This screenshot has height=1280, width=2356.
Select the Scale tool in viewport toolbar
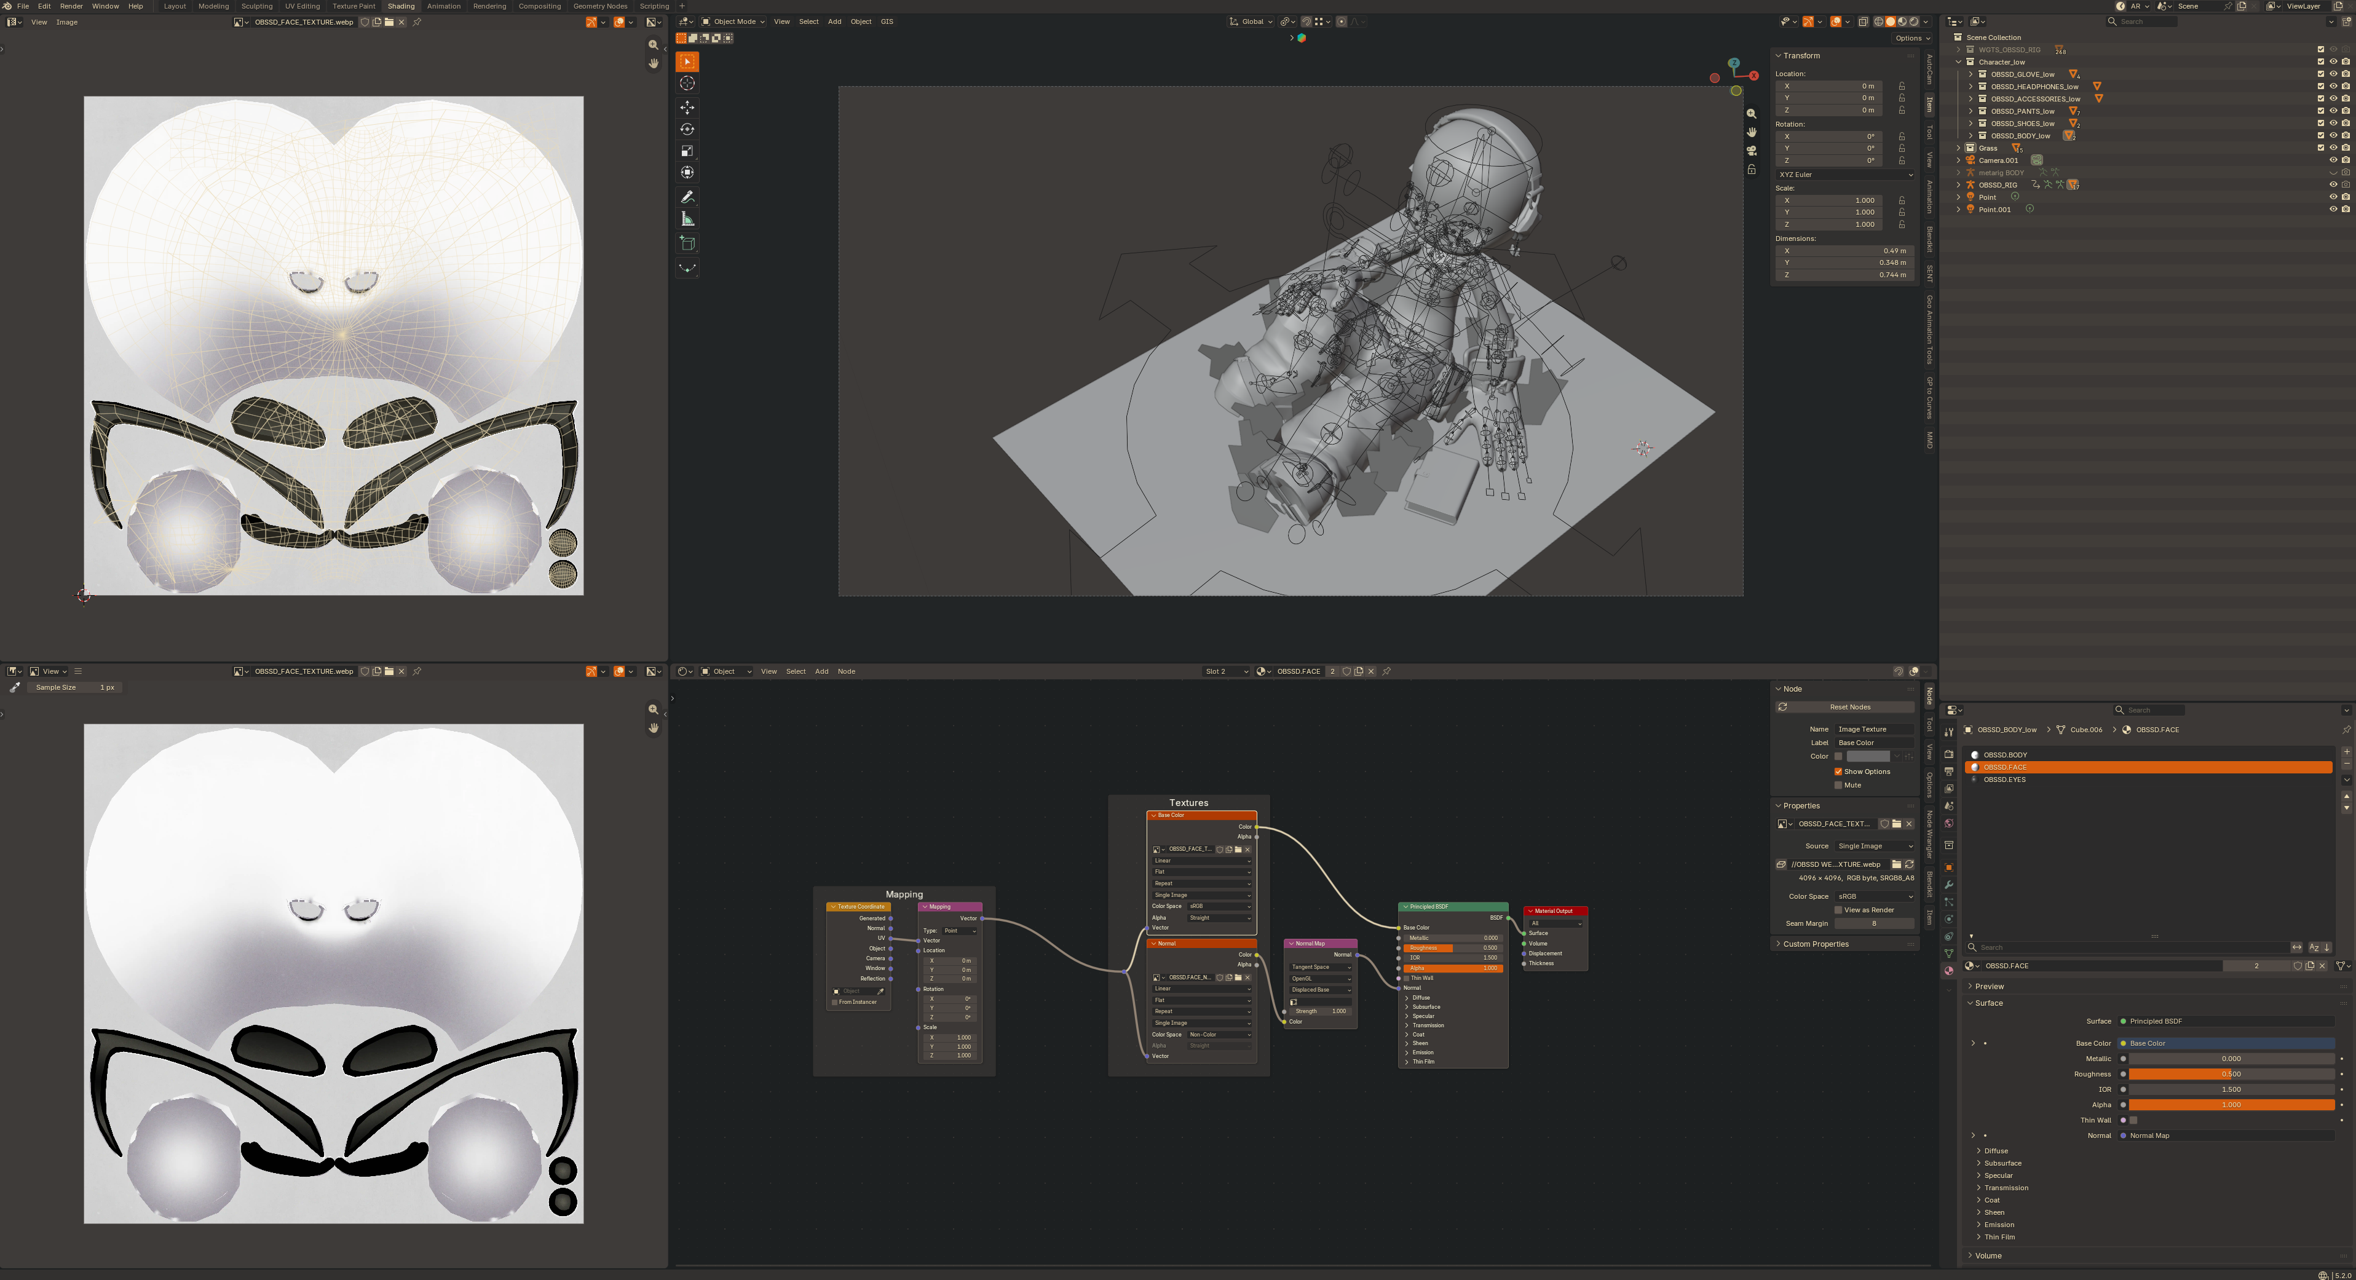click(x=687, y=151)
